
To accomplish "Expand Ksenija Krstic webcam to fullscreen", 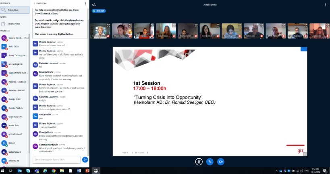I will tap(196, 25).
